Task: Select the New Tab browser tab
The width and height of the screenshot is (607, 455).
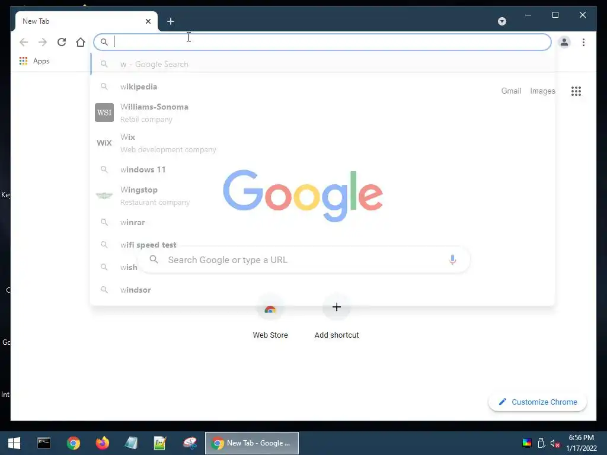Action: pos(87,21)
